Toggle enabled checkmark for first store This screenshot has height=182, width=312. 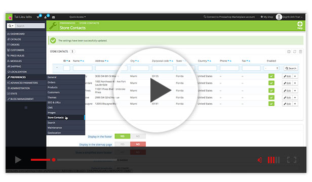[271, 76]
